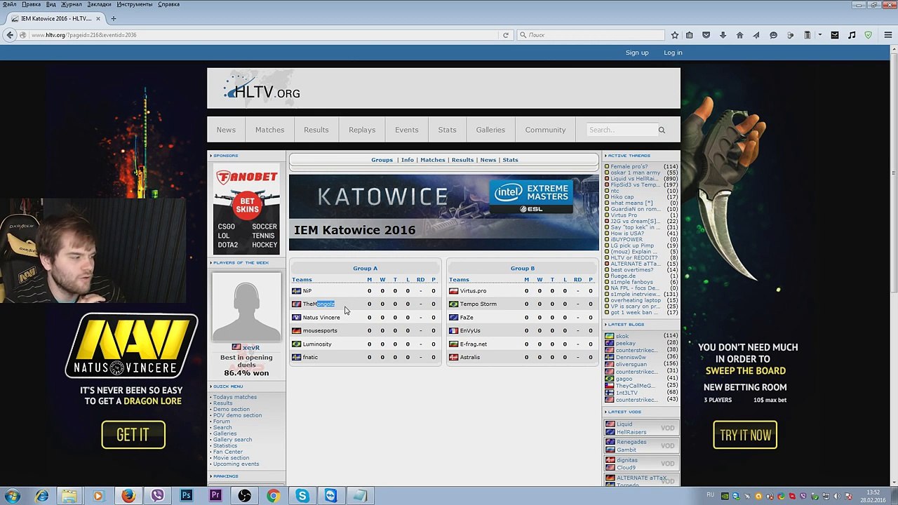Go to the browser home page icon
Screen dimensions: 898x505
tap(739, 35)
